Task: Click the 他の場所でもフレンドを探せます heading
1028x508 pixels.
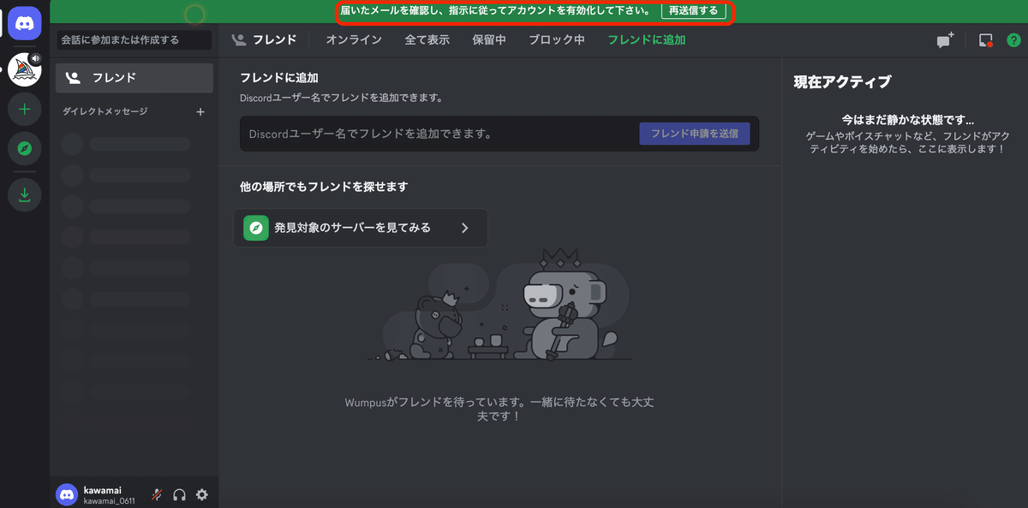Action: click(324, 186)
